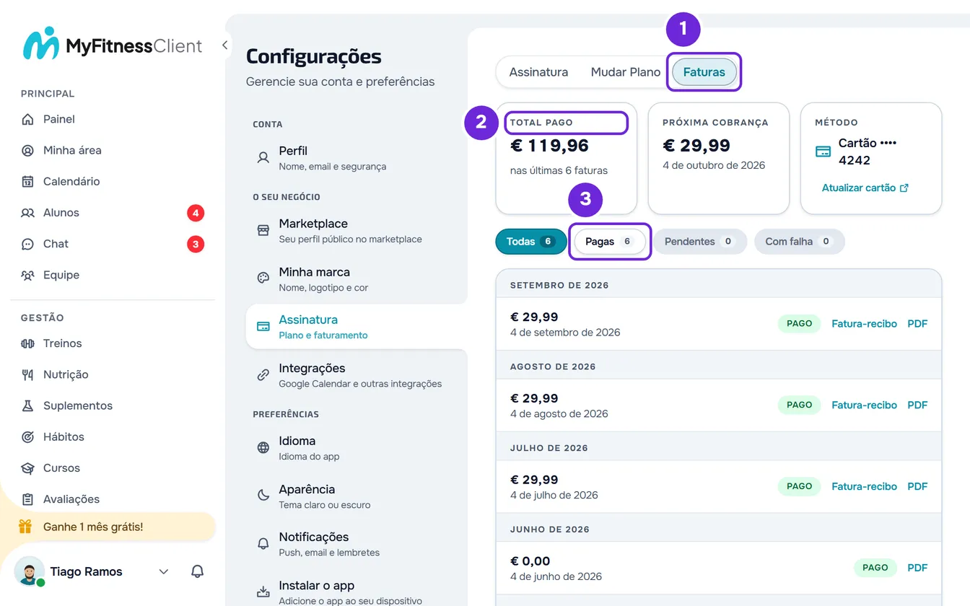Open Nutrição fork and knife icon
This screenshot has height=606, width=970.
(x=27, y=374)
